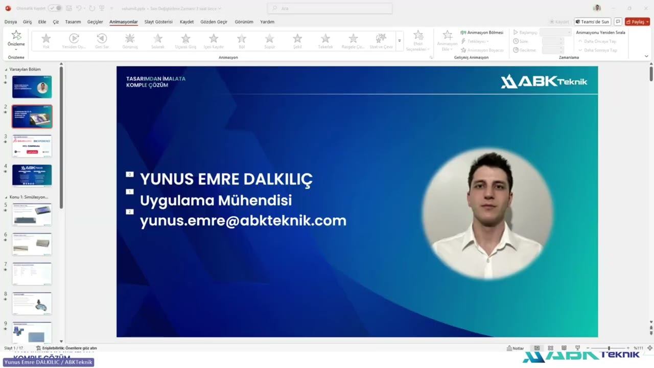Click the Animasyon Boyacısı tool
Viewport: 654px width, 368px height.
pos(482,50)
